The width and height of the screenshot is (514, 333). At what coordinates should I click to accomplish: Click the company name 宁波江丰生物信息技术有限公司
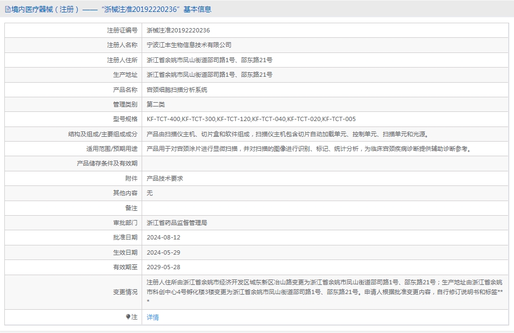(x=189, y=45)
